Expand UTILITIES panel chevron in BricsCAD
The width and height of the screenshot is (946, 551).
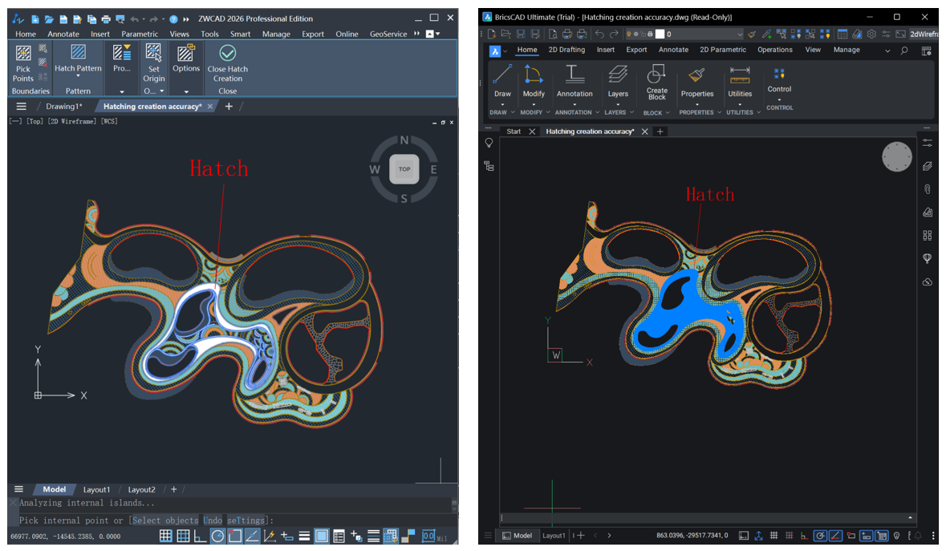[758, 112]
